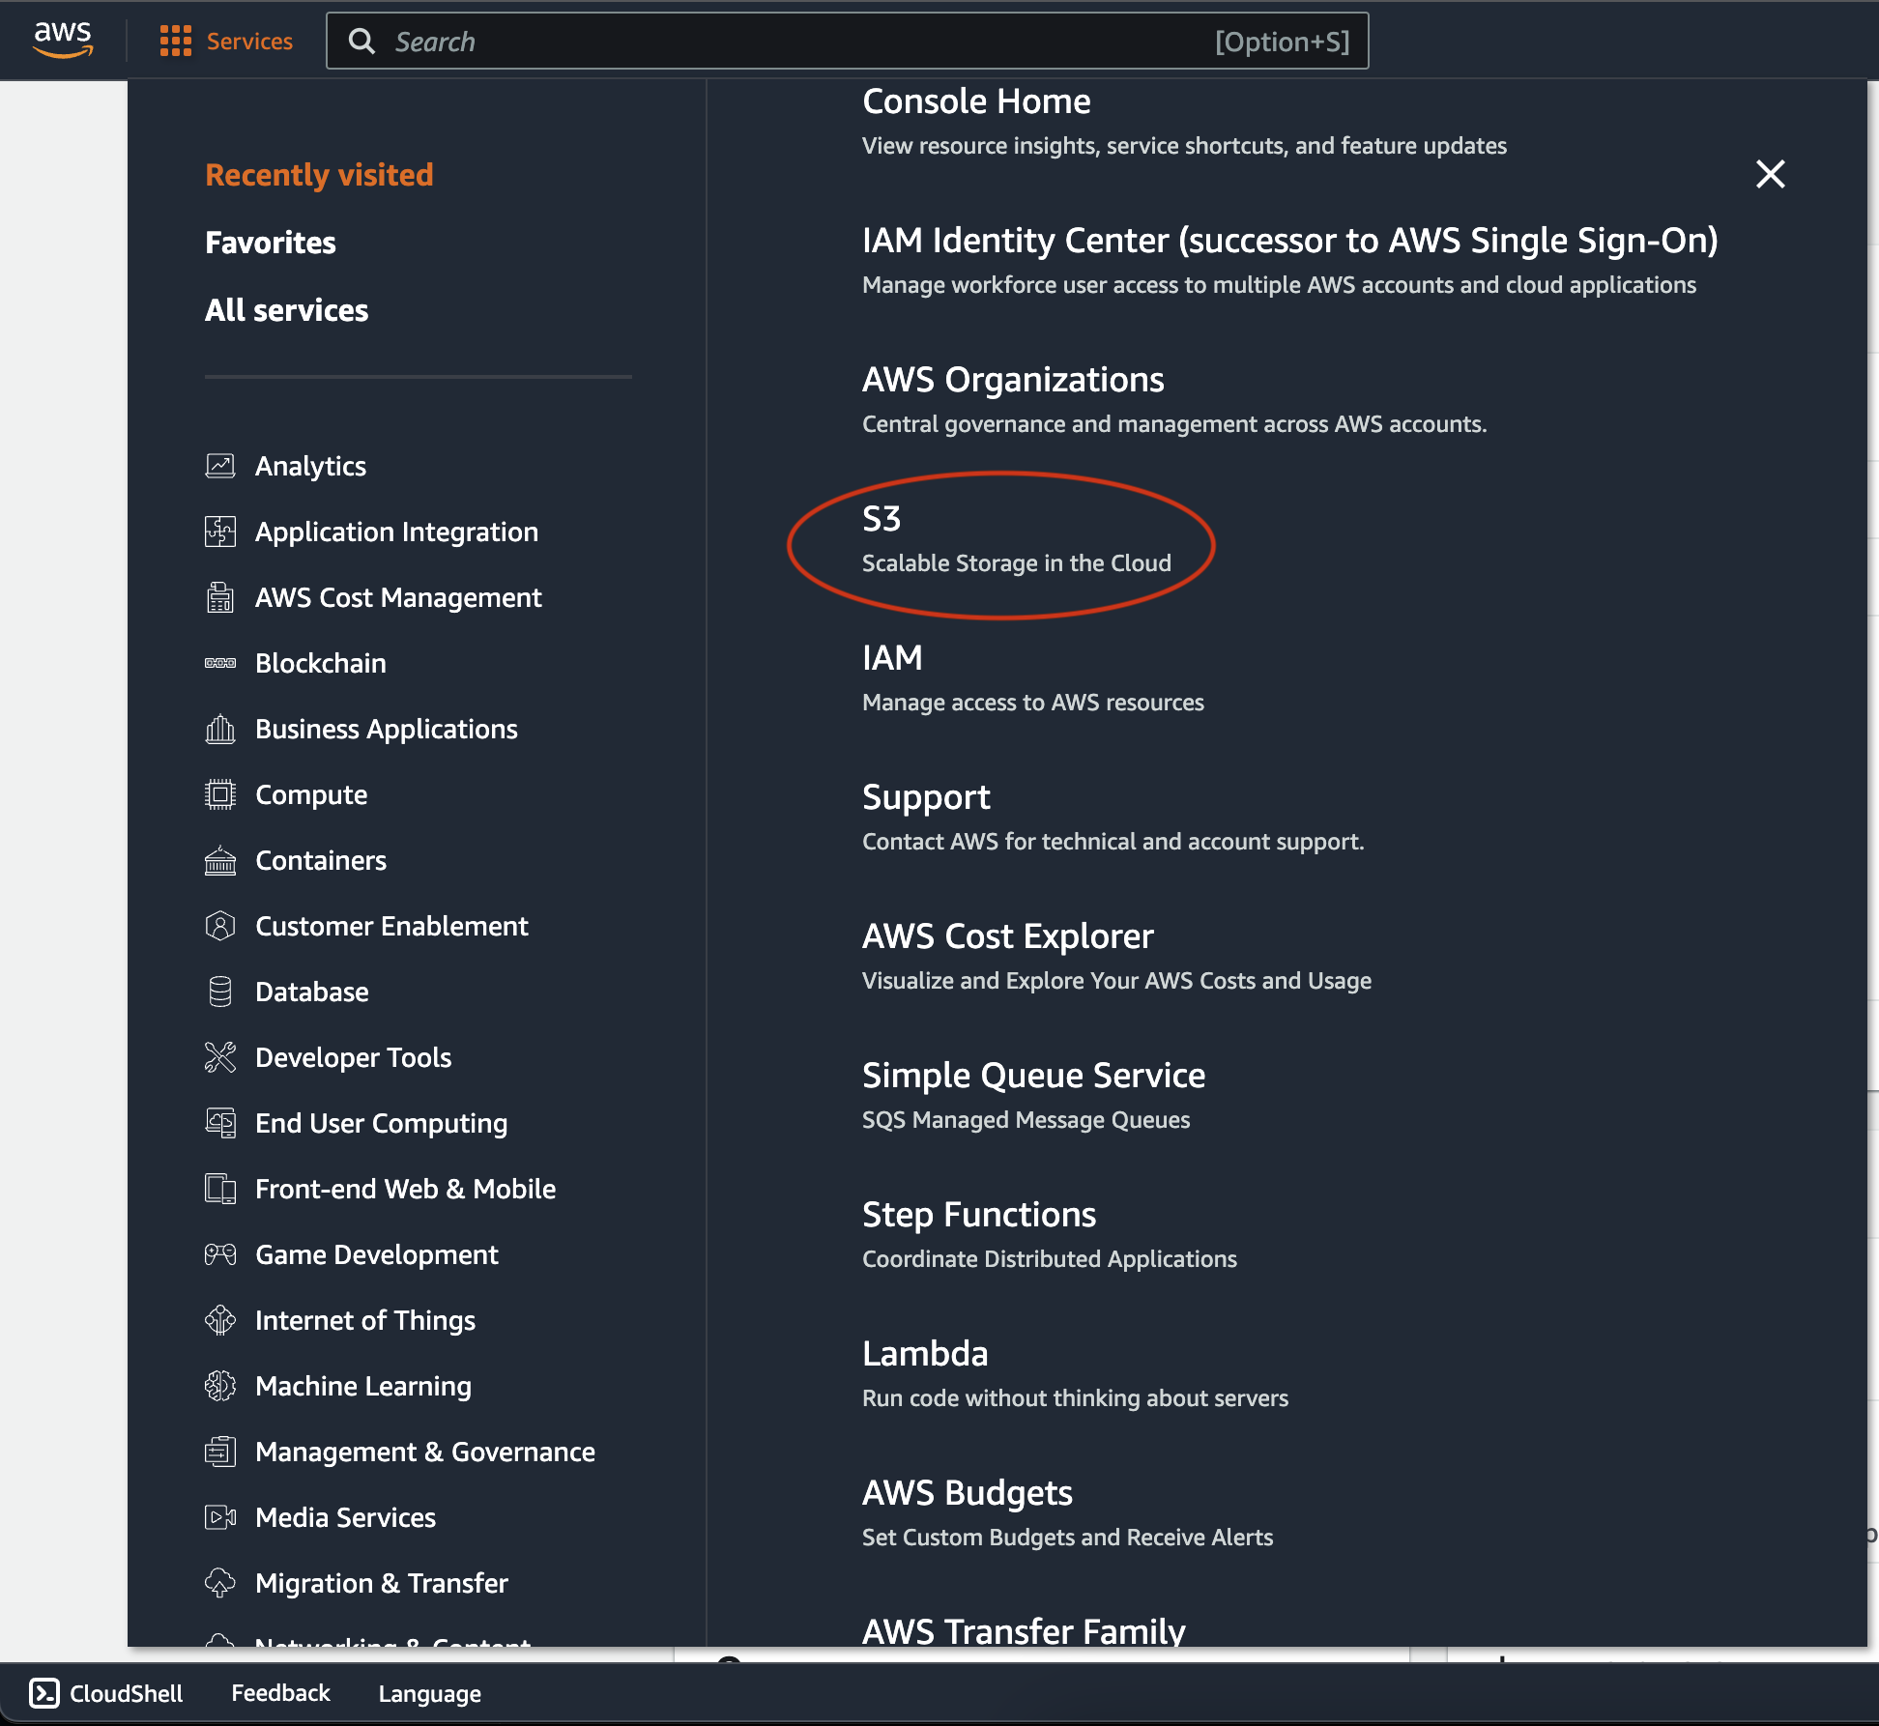Click the Internet of Things icon

[220, 1320]
